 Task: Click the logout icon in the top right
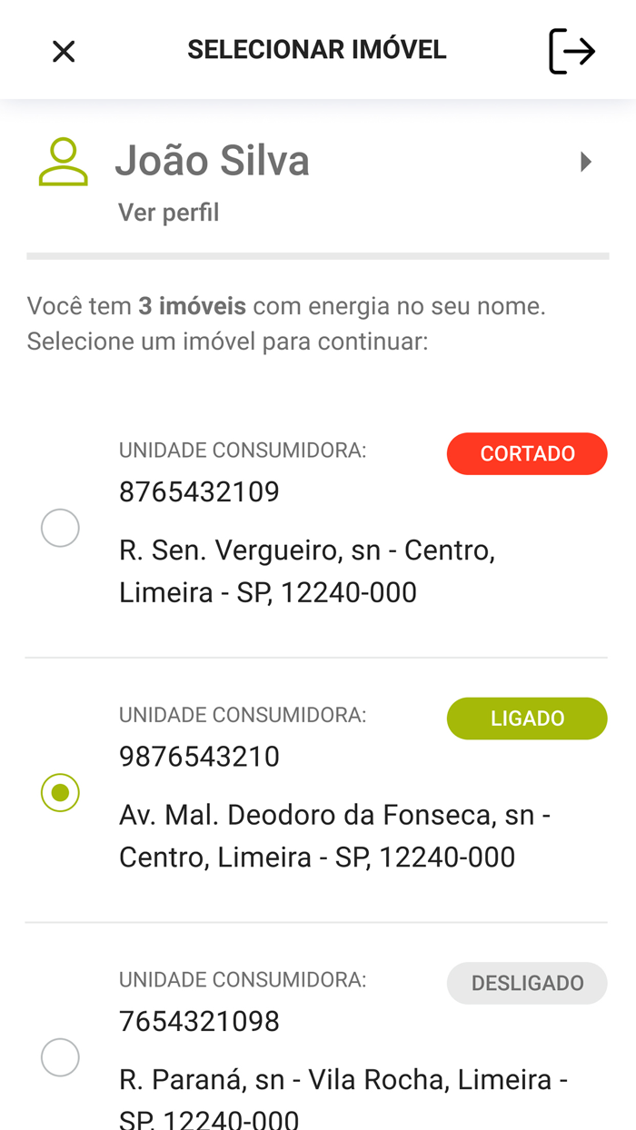coord(572,51)
